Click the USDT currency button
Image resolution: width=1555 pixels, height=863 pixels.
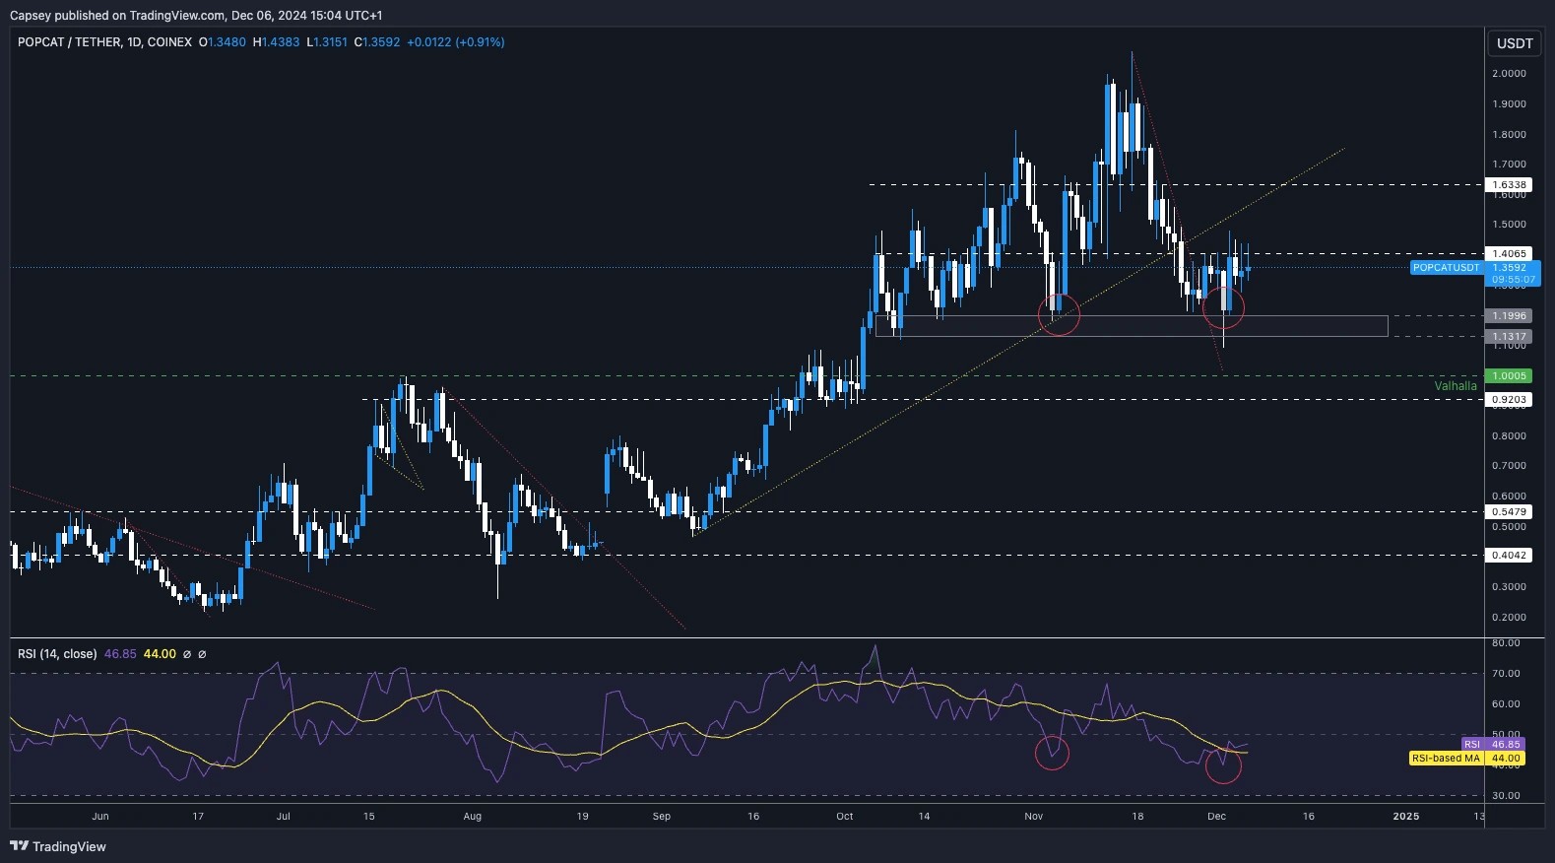(x=1515, y=43)
